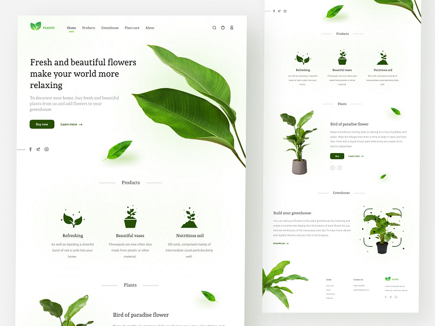
Task: Open the About menu item
Action: 150,28
